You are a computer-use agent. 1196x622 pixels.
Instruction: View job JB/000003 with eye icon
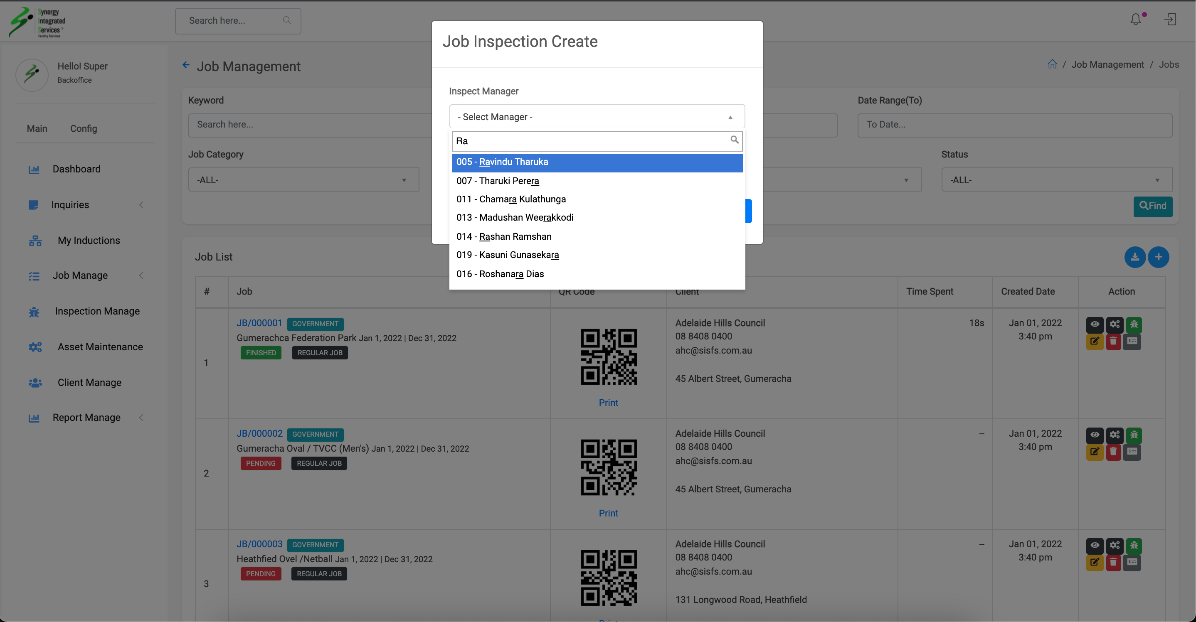(x=1094, y=545)
